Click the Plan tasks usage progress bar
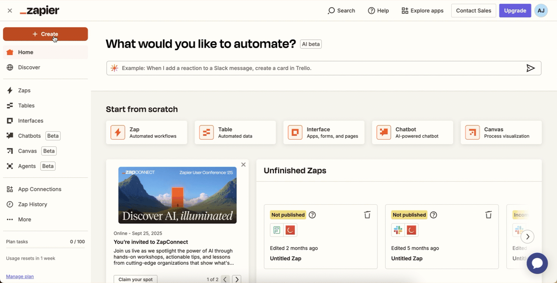This screenshot has width=557, height=283. coord(45,248)
